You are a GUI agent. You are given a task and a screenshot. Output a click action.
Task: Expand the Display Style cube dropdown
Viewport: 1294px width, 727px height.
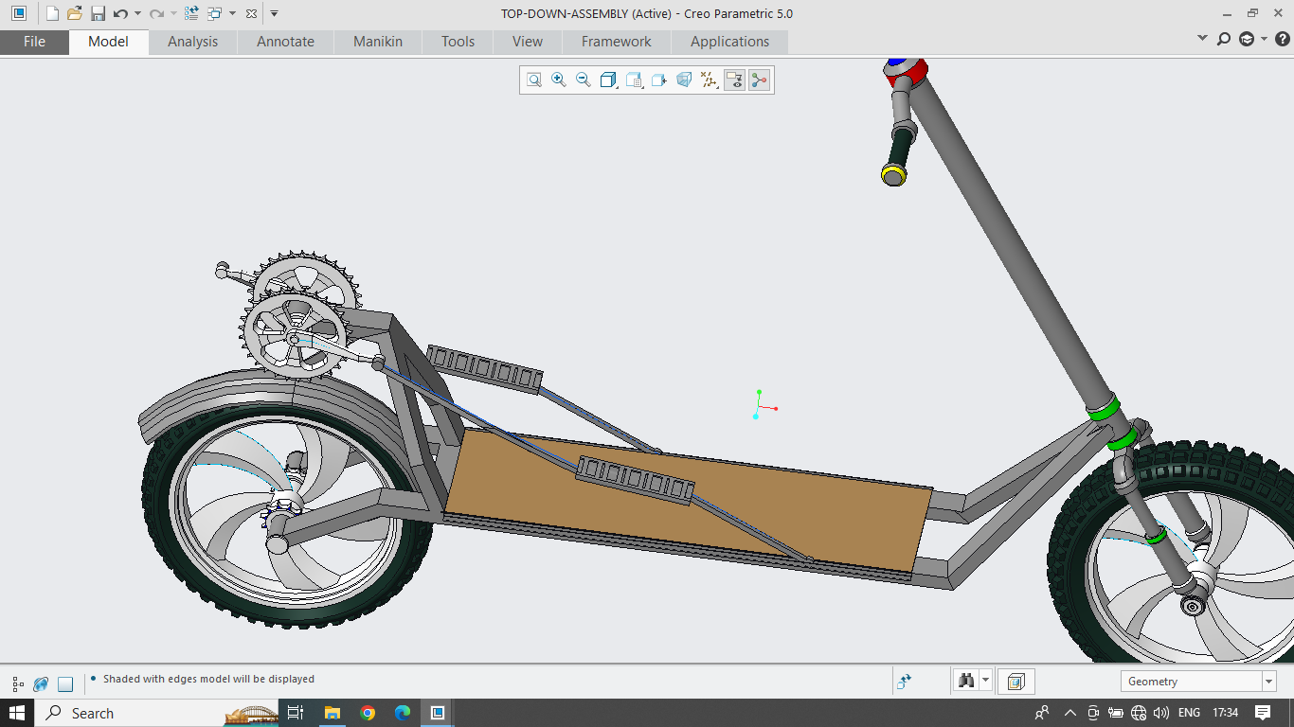609,80
